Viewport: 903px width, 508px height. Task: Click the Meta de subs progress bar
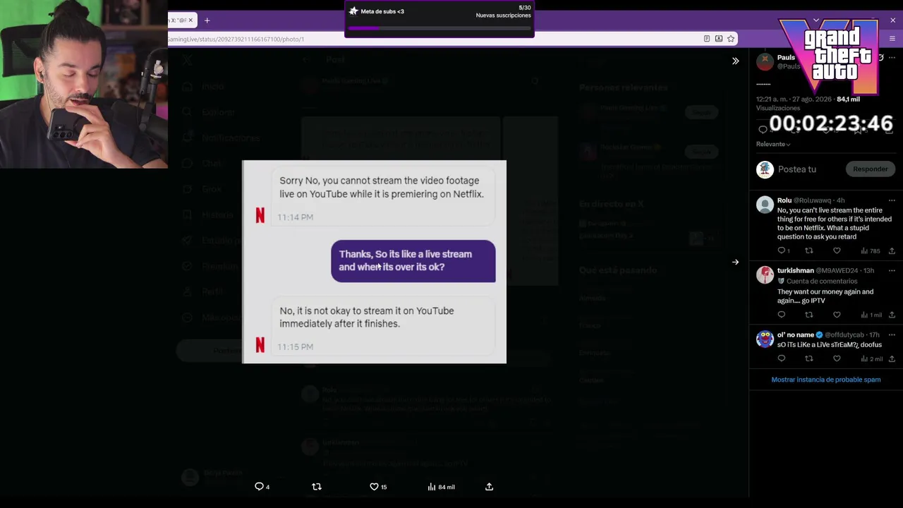coord(440,28)
